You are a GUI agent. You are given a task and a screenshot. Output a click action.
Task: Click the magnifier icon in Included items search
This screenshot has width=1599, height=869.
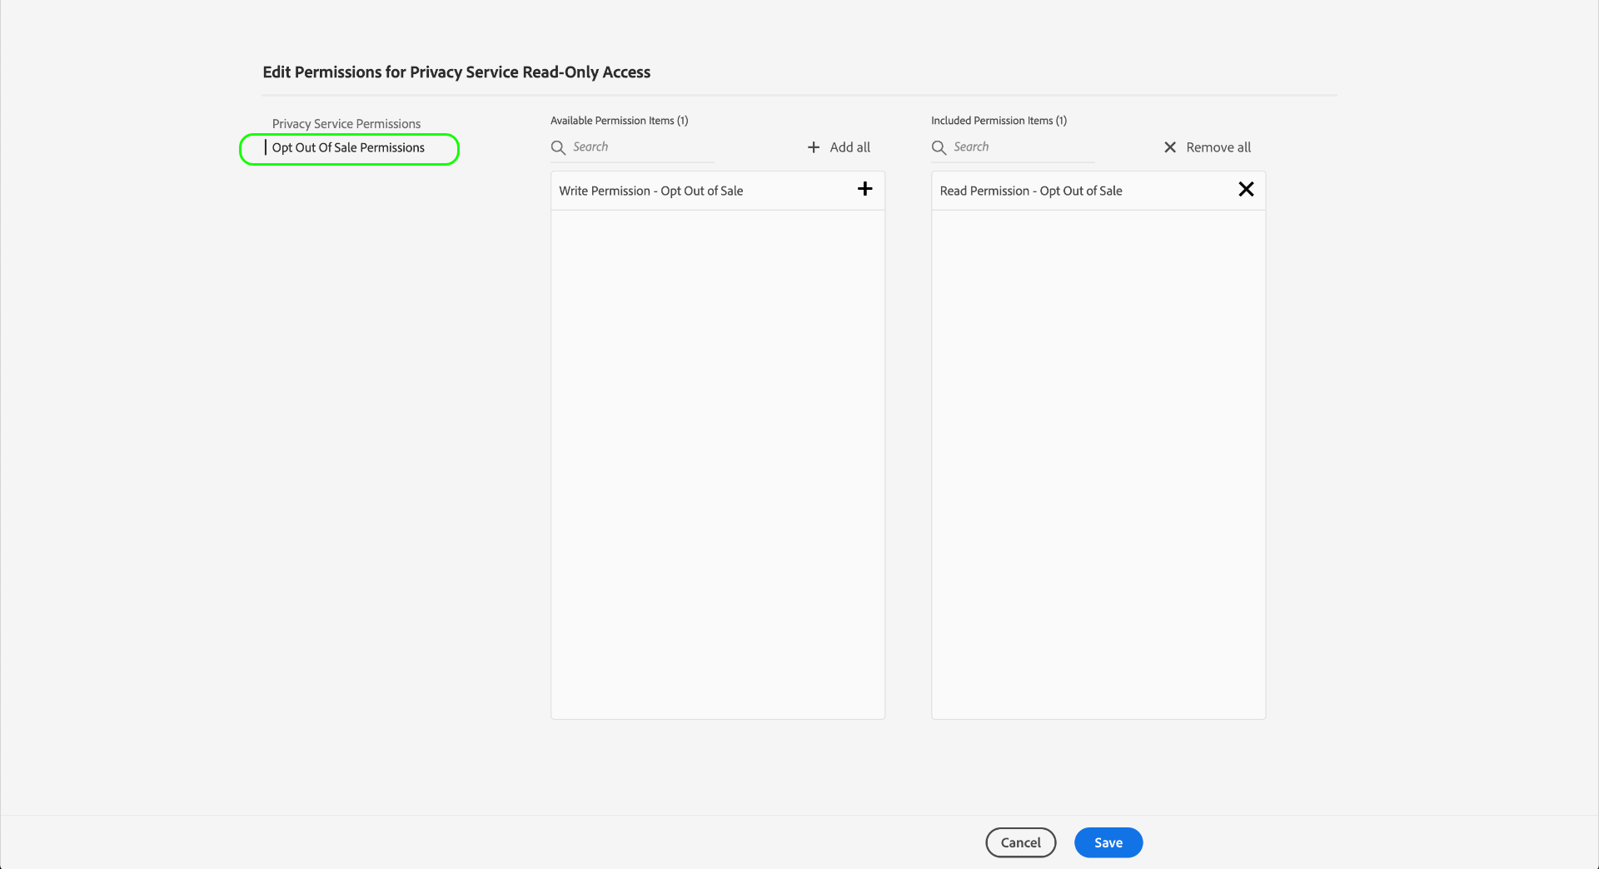[x=939, y=147]
